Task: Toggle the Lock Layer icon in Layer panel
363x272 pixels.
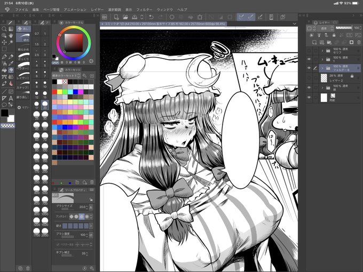Action: (334, 35)
